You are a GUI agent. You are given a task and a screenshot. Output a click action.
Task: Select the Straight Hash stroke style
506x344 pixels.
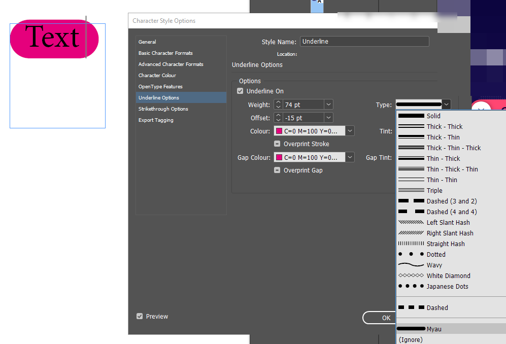click(x=447, y=244)
